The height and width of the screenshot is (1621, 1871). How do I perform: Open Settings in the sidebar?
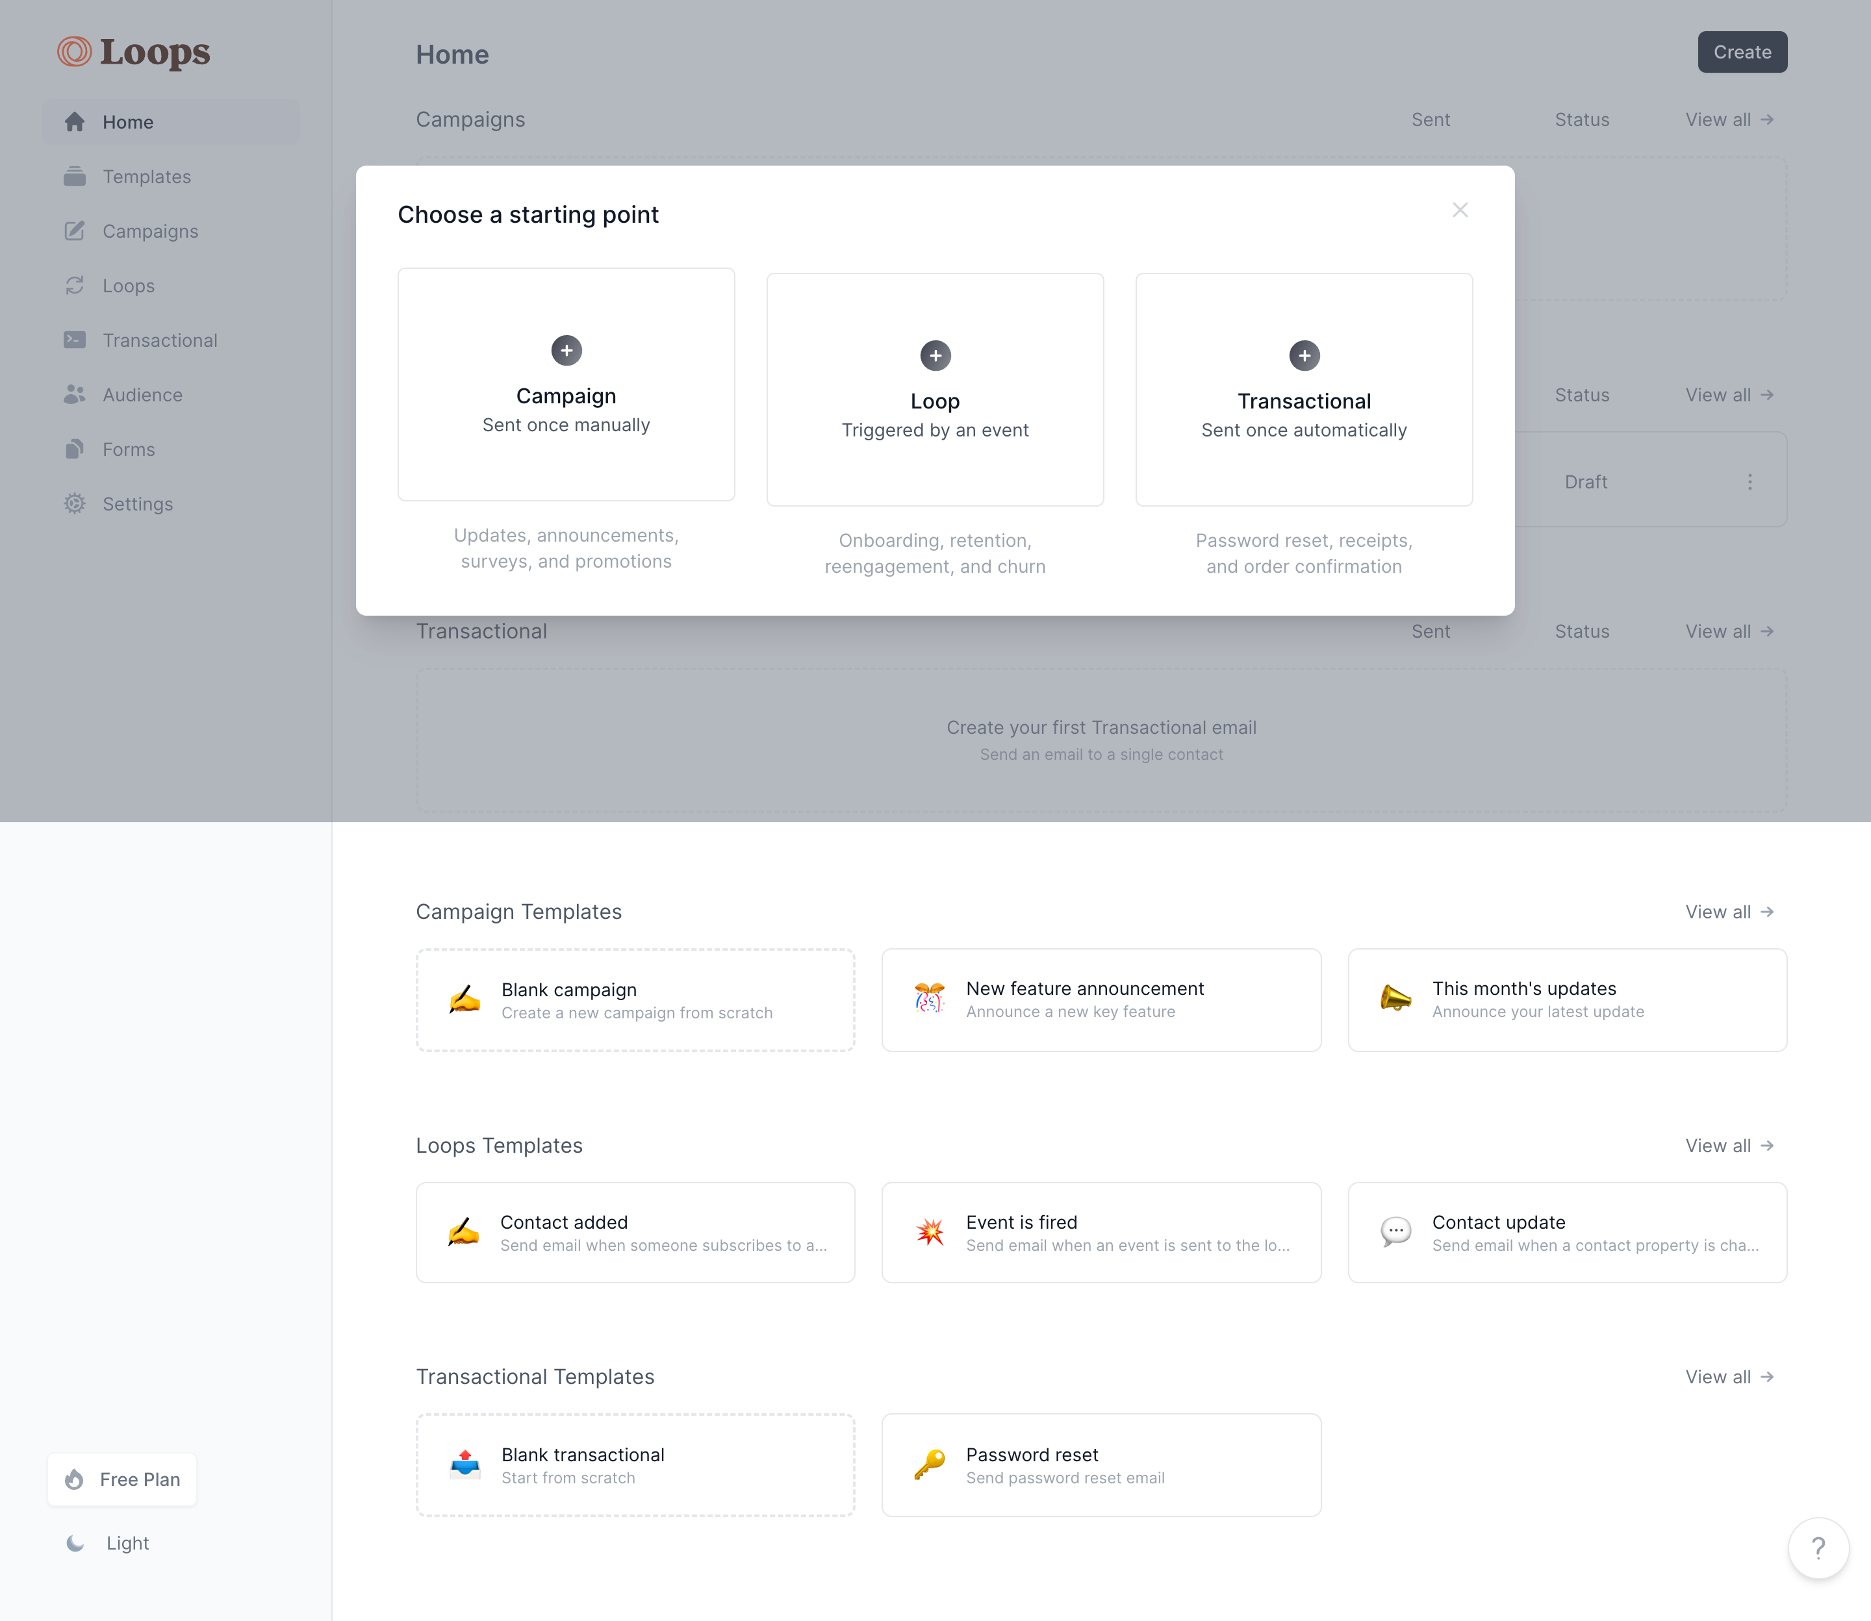tap(171, 504)
